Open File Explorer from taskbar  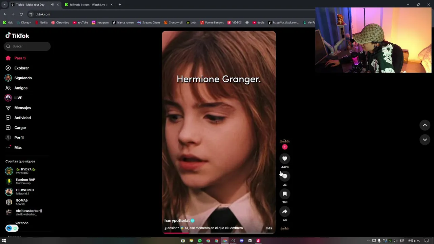(x=191, y=241)
